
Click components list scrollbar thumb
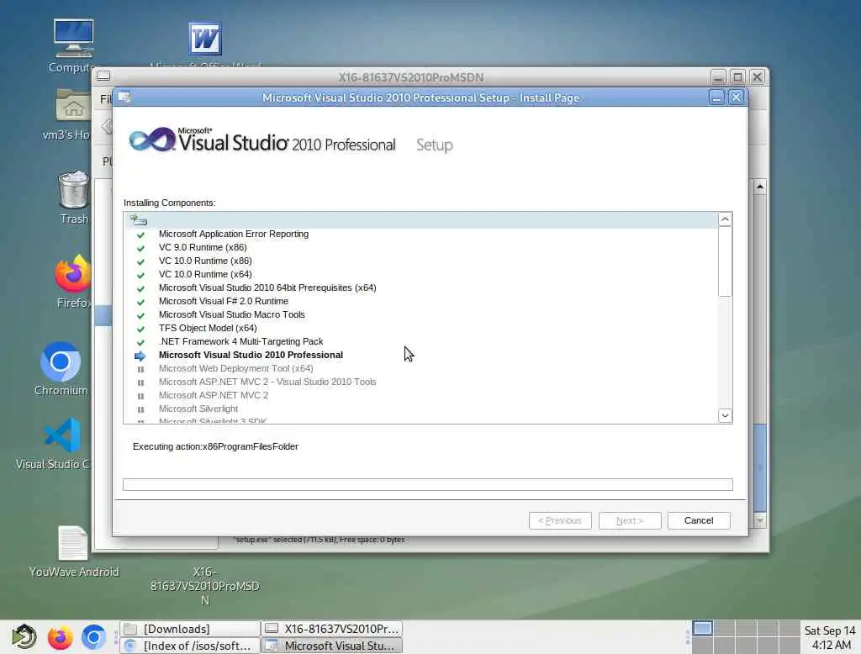(725, 261)
